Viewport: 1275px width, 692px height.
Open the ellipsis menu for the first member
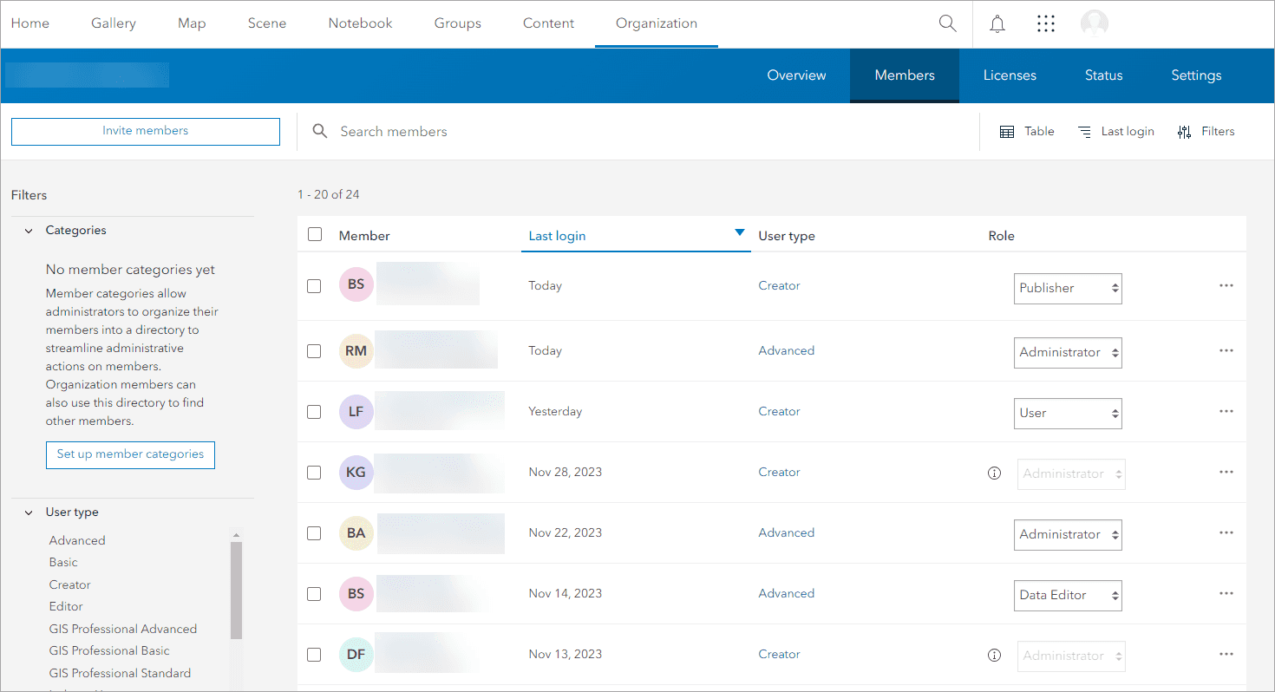(x=1226, y=285)
